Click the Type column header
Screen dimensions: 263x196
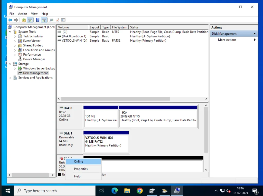point(105,27)
